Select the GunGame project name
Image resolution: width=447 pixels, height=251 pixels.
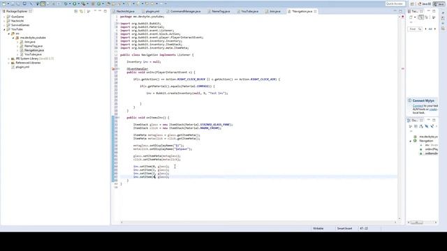pyautogui.click(x=17, y=17)
